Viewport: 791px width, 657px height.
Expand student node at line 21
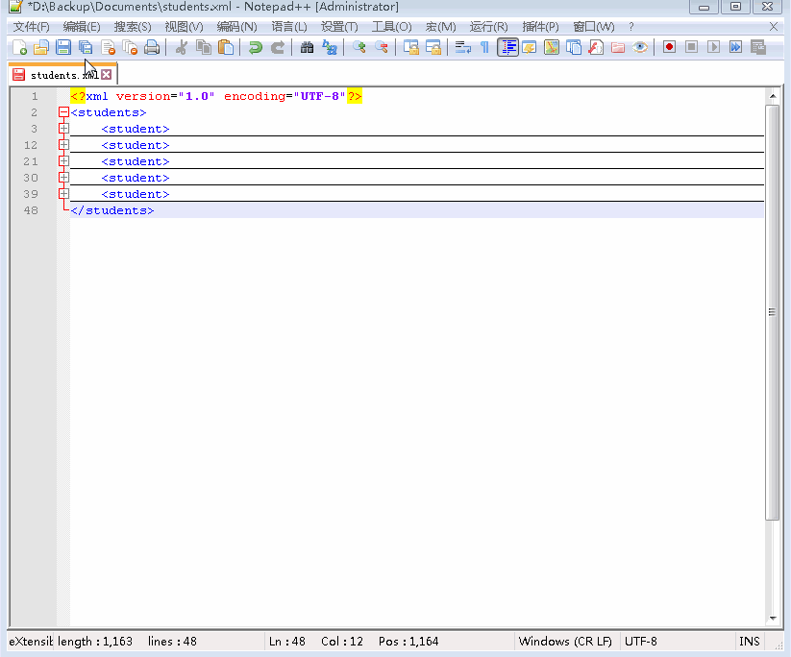click(63, 160)
